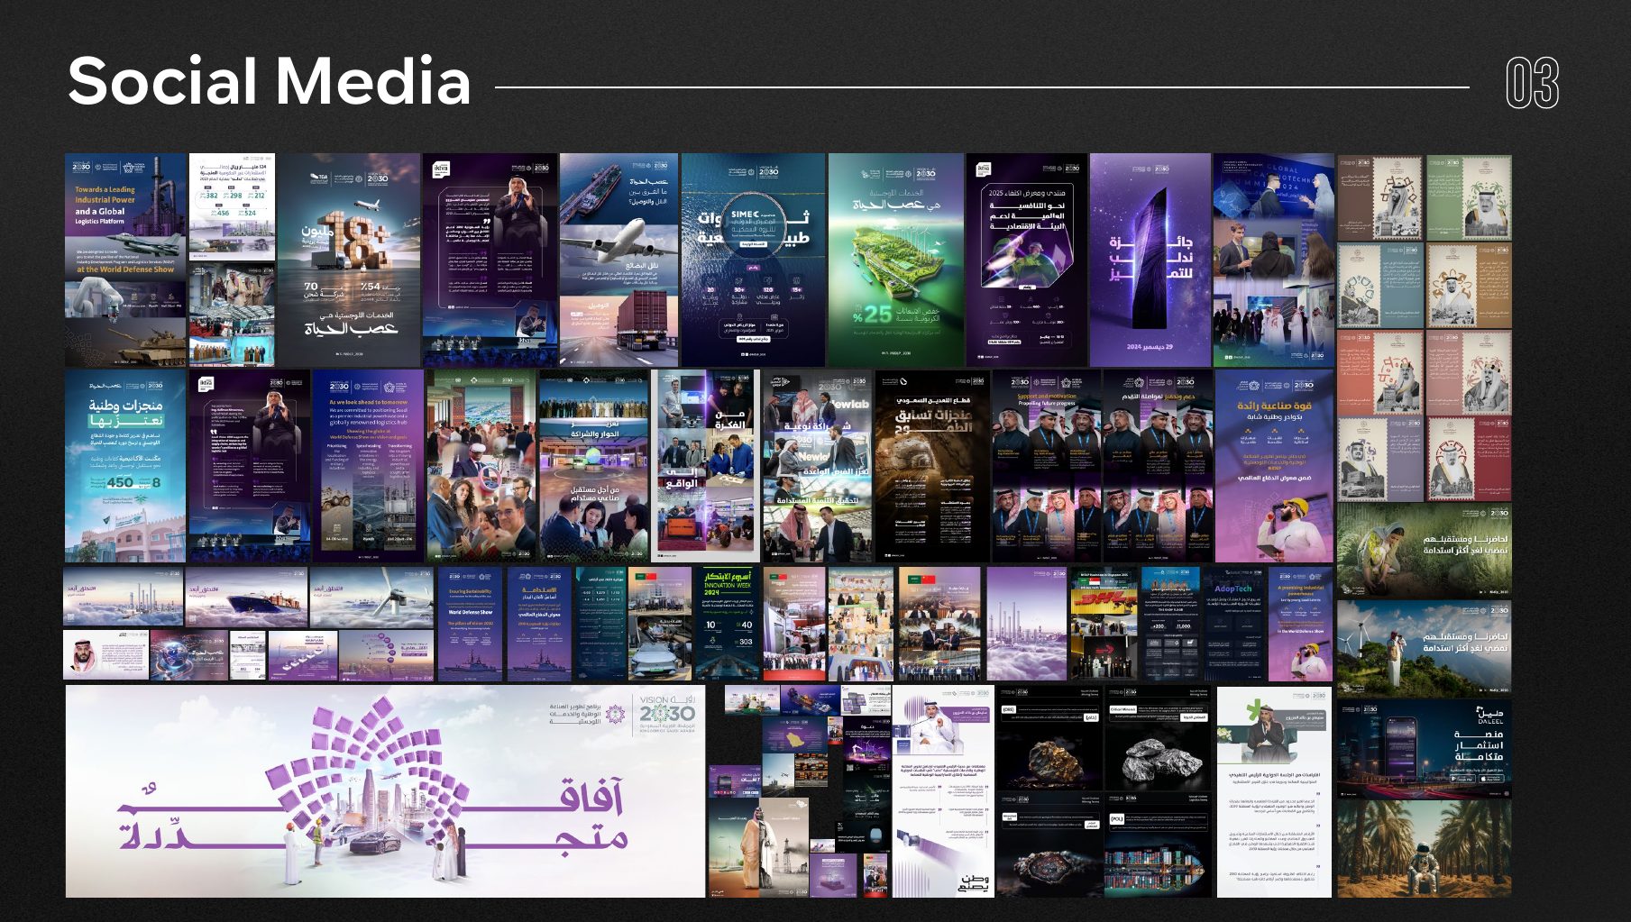This screenshot has height=922, width=1631.
Task: Click the airplane and container truck poster
Action: [x=618, y=260]
